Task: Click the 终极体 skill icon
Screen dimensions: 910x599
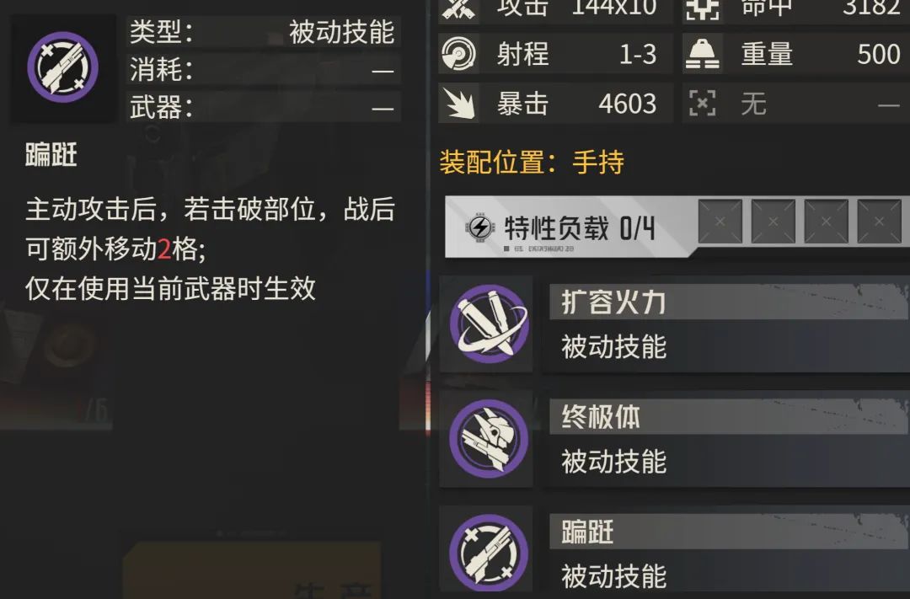Action: [x=489, y=439]
